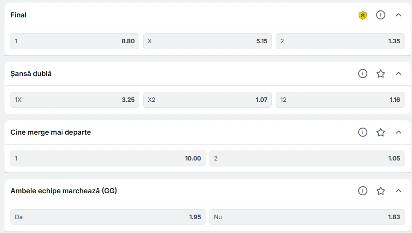Toggle favorite star for Ambele echipe marchează
Image resolution: width=412 pixels, height=233 pixels.
click(381, 191)
